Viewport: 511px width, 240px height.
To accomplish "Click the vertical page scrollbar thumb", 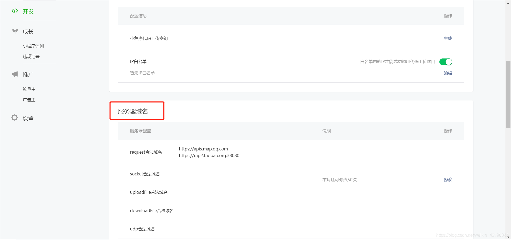I will point(508,95).
